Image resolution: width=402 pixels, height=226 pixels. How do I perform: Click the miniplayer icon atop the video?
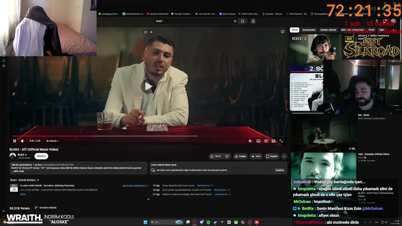145,32
